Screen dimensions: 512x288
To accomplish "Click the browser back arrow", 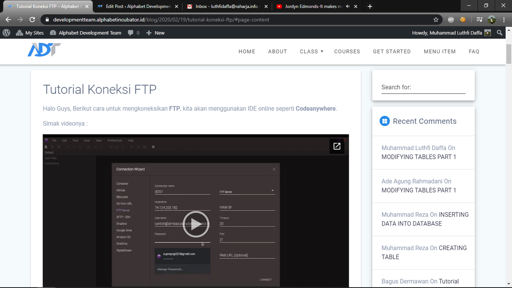I will [8, 20].
